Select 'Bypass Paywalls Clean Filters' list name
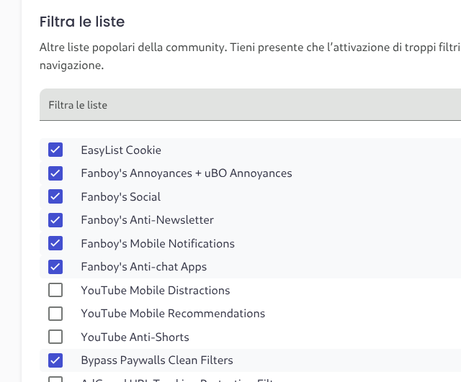 click(x=156, y=360)
